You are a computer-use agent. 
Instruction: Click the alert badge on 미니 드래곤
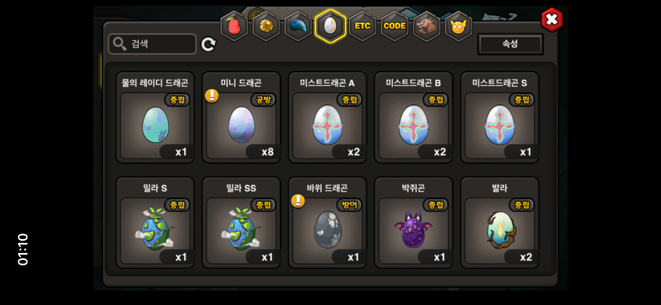212,96
